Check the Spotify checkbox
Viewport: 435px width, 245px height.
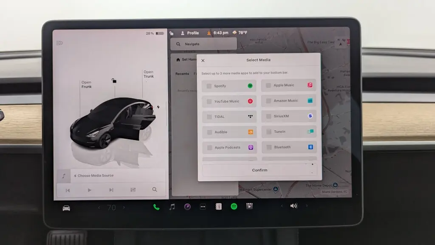[x=209, y=86]
